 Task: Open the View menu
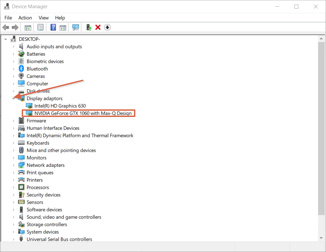click(43, 18)
